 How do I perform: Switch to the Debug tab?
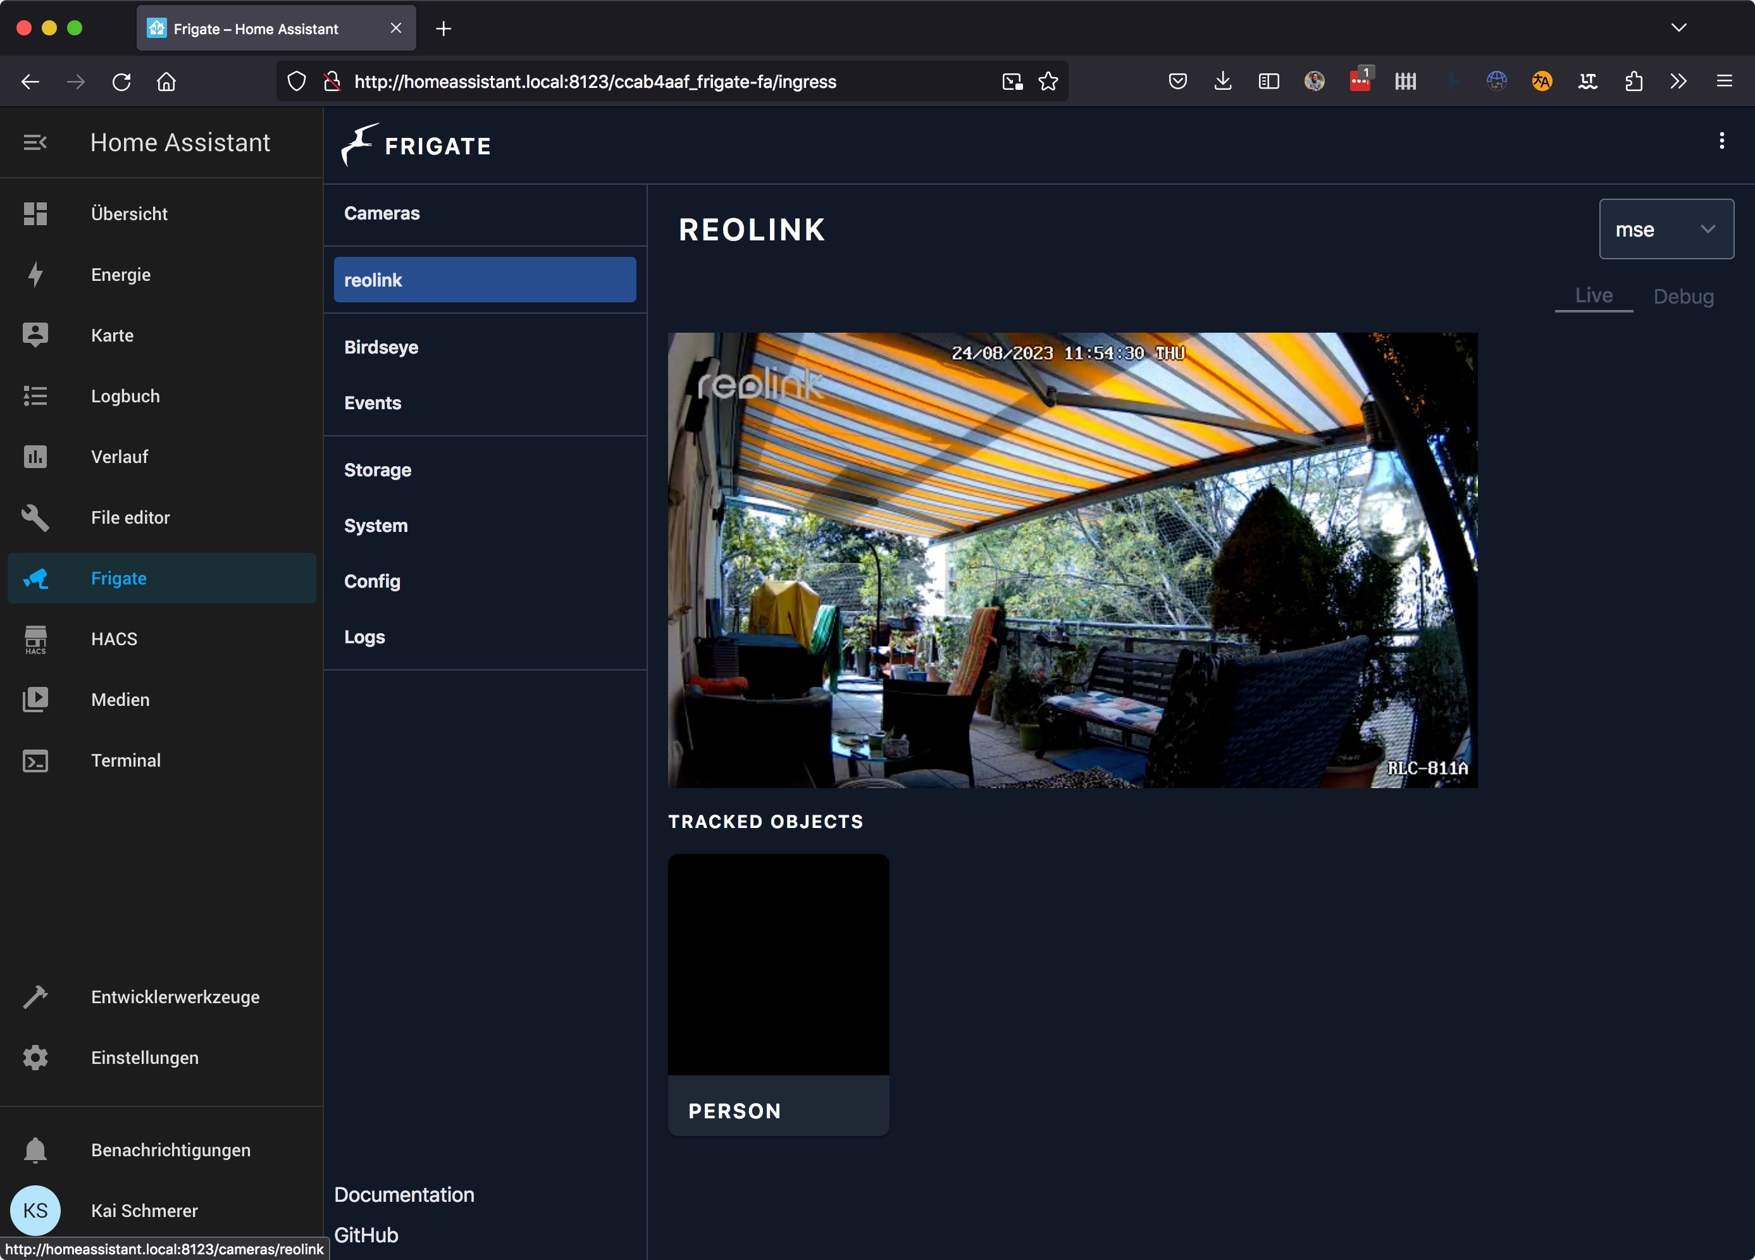1683,297
